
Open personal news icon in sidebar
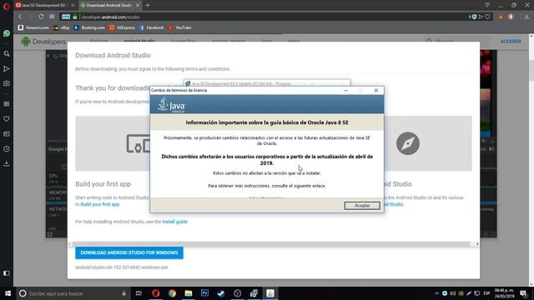click(7, 134)
